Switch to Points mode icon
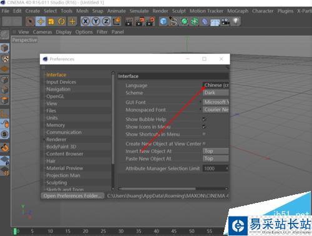 4,80
